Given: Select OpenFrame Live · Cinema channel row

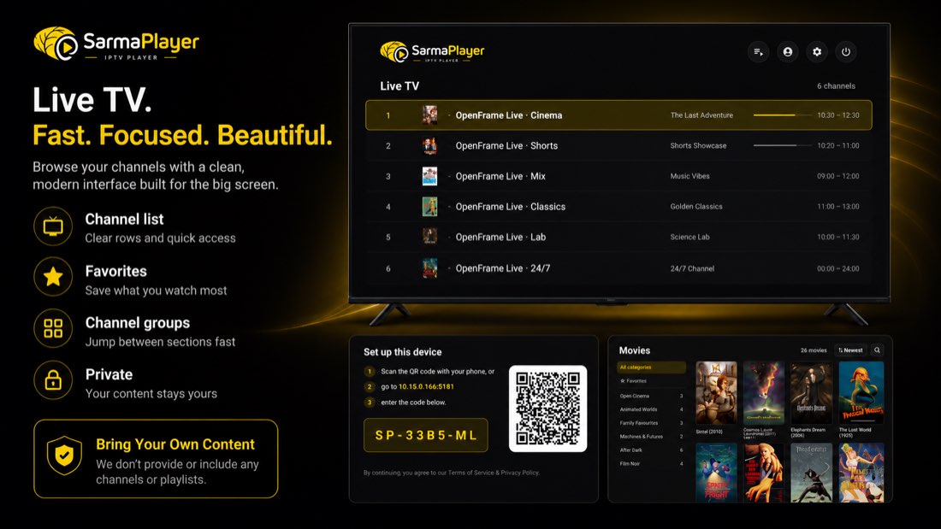Looking at the screenshot, I should pyautogui.click(x=618, y=115).
